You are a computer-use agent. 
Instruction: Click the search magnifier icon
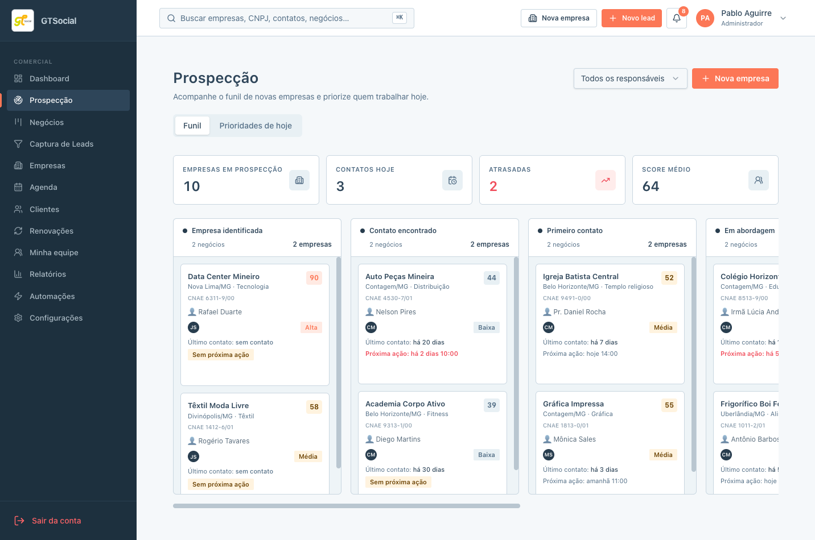pyautogui.click(x=171, y=18)
